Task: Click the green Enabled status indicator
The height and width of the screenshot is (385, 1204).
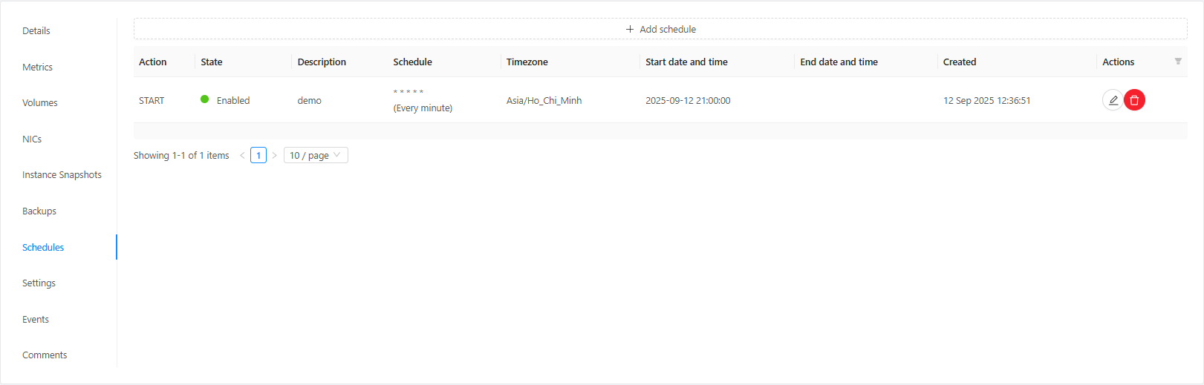Action: point(205,99)
